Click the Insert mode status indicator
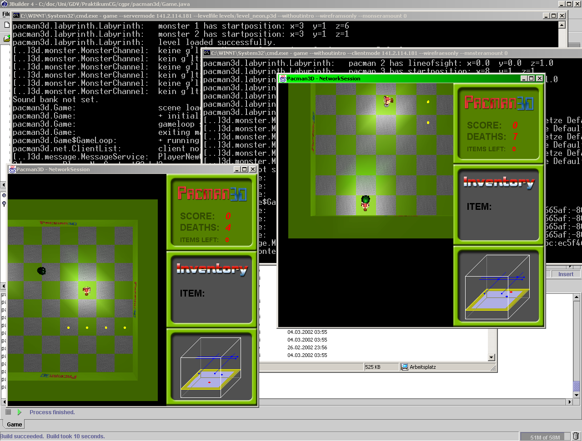This screenshot has height=441, width=582. [x=566, y=274]
